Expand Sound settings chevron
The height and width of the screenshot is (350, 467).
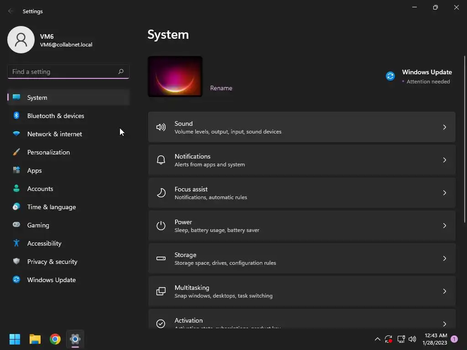coord(444,128)
